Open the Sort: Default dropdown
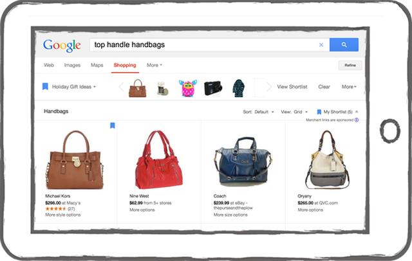This screenshot has width=412, height=261. pyautogui.click(x=258, y=112)
